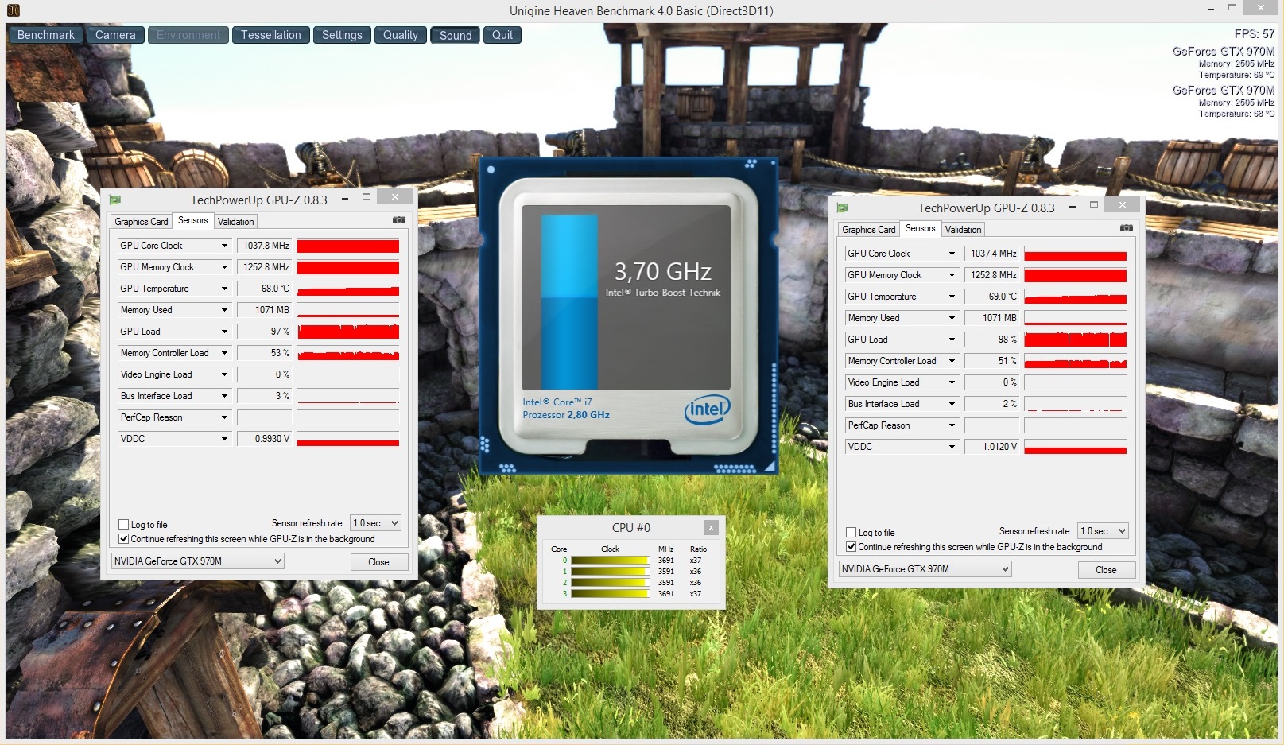Select Sensors tab in right GPU-Z

(920, 228)
